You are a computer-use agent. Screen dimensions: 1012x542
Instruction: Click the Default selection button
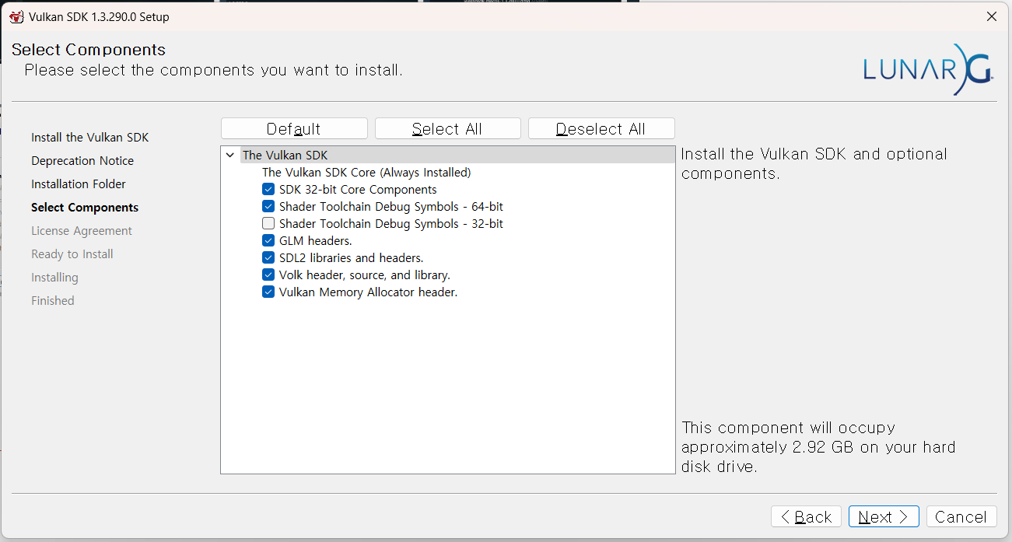(x=294, y=129)
